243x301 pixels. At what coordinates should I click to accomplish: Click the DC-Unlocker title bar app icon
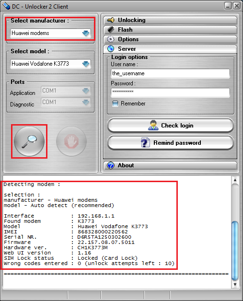6,6
